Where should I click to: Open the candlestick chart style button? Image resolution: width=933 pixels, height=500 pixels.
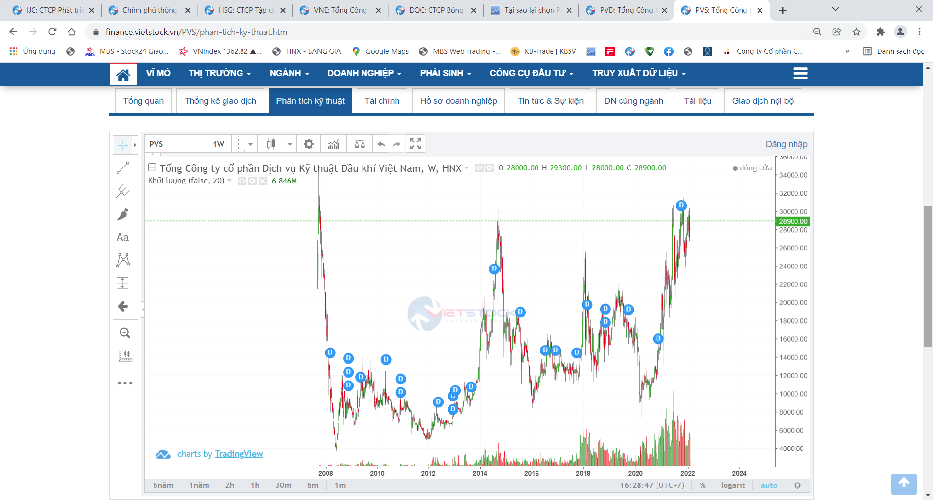coord(271,144)
